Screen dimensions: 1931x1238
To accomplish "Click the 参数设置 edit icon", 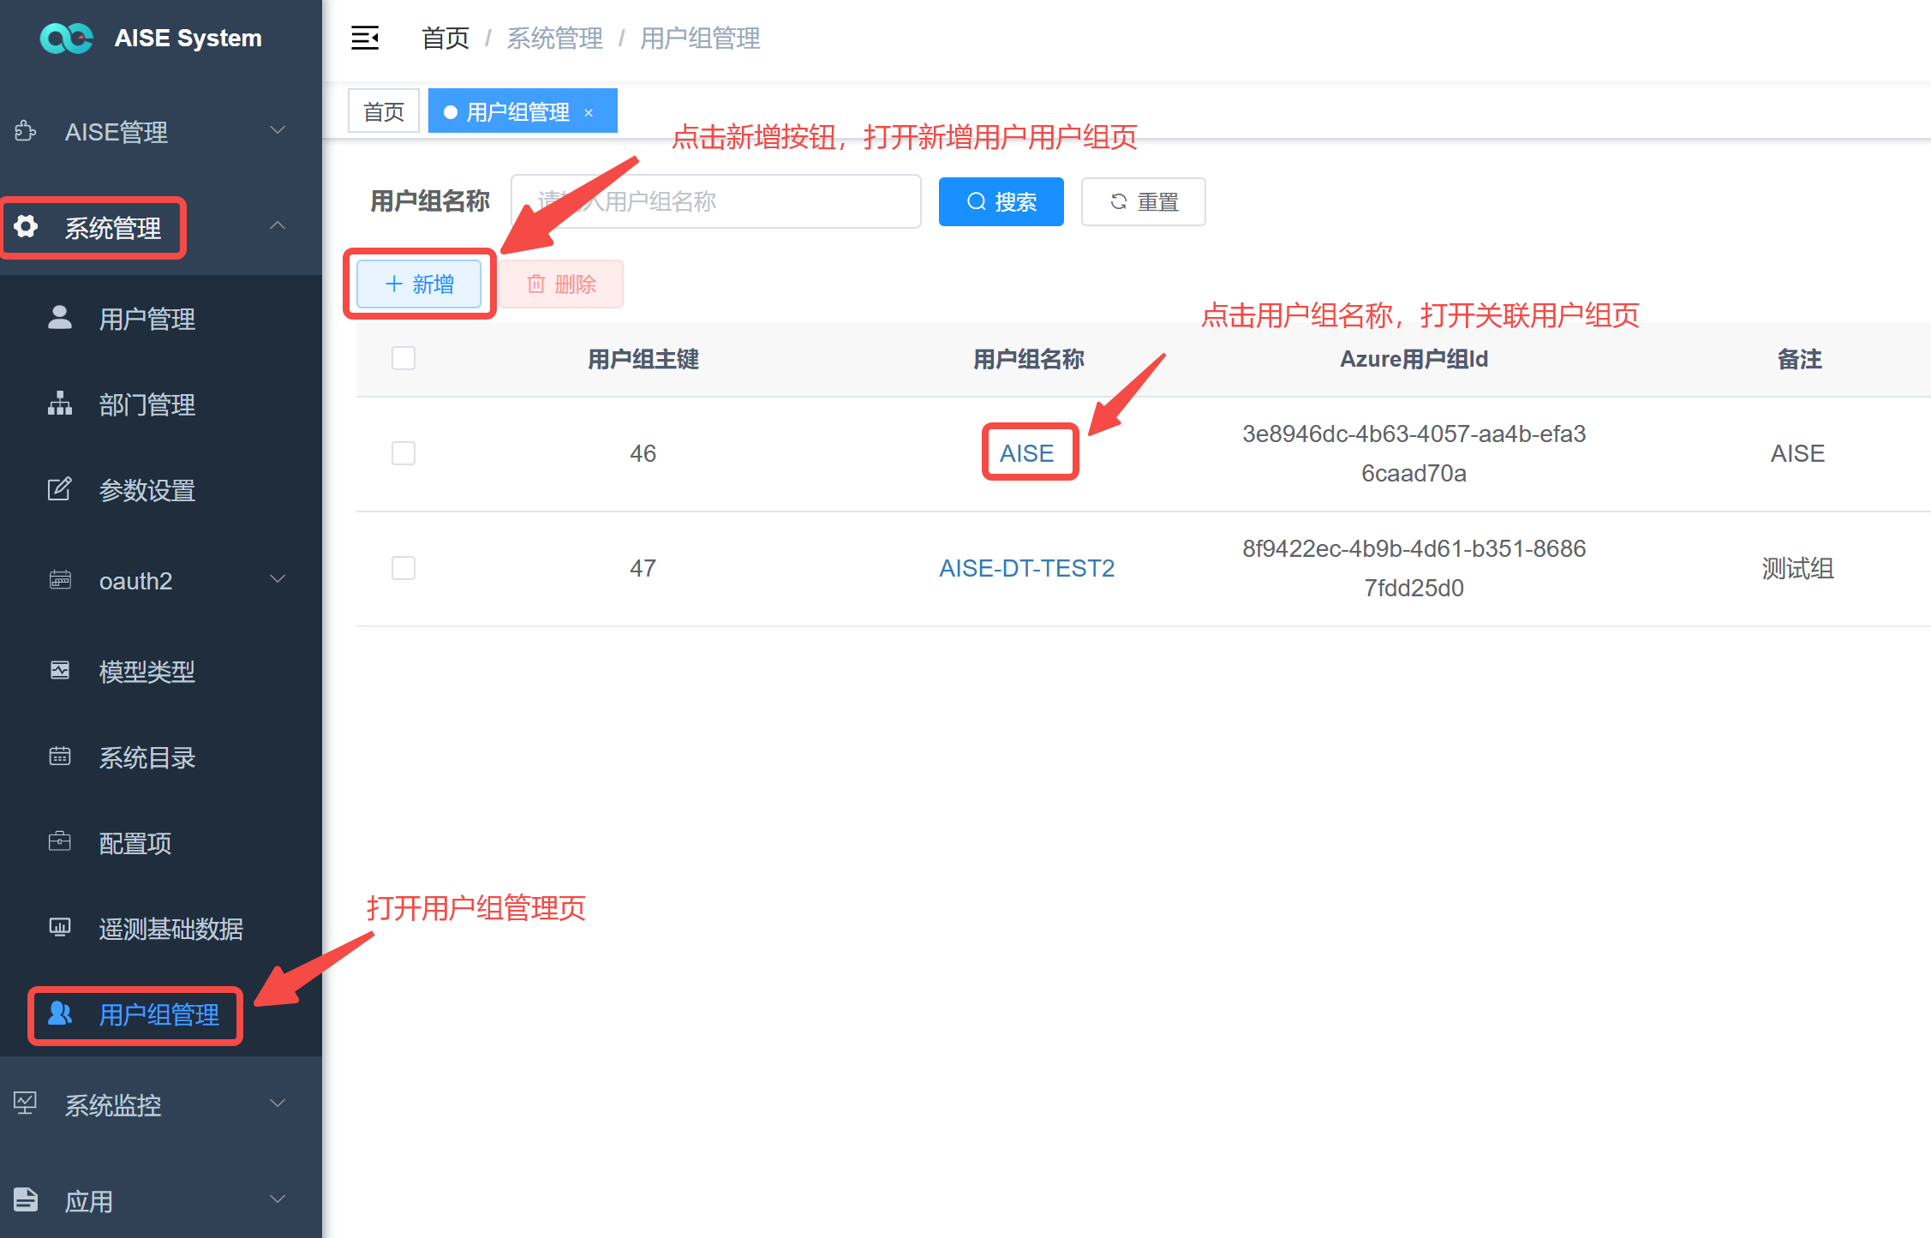I will coord(60,489).
